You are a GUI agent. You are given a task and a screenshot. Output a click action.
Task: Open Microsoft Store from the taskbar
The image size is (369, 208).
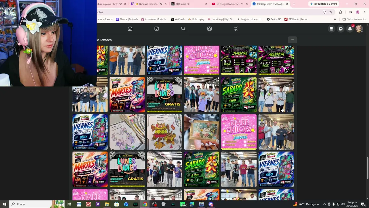coord(116,204)
